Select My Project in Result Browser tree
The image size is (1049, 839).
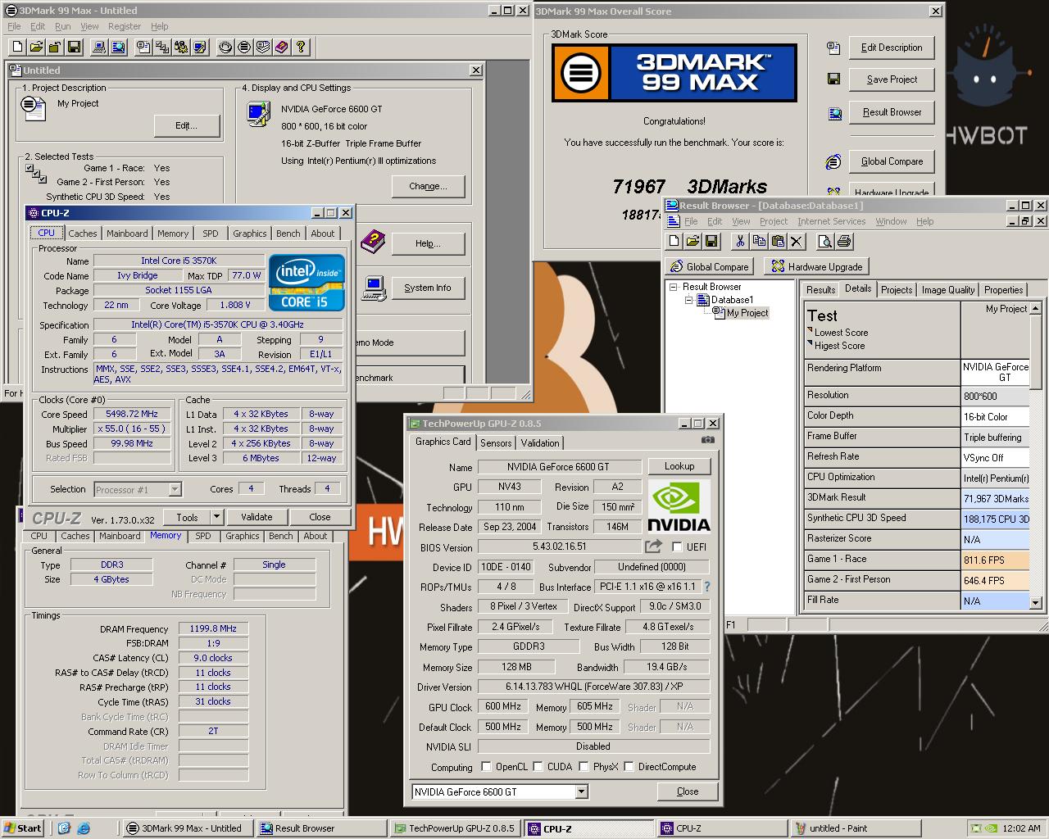tap(747, 313)
